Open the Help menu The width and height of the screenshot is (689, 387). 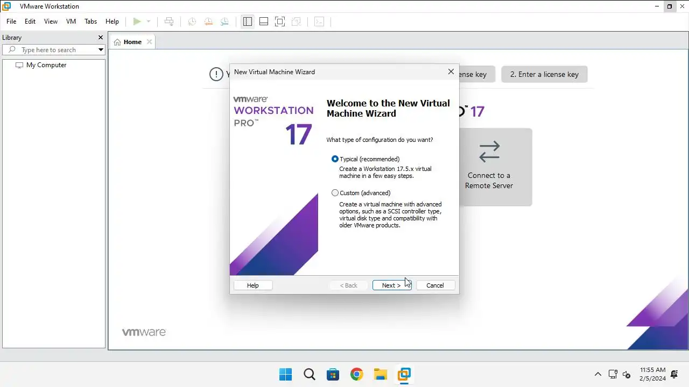[x=112, y=21]
